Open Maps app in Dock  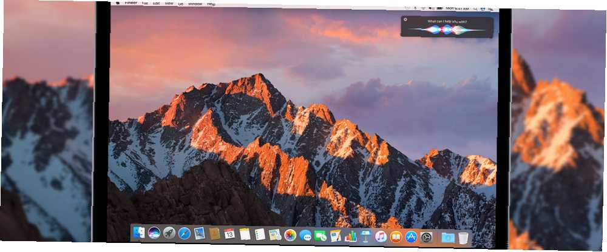coord(275,234)
